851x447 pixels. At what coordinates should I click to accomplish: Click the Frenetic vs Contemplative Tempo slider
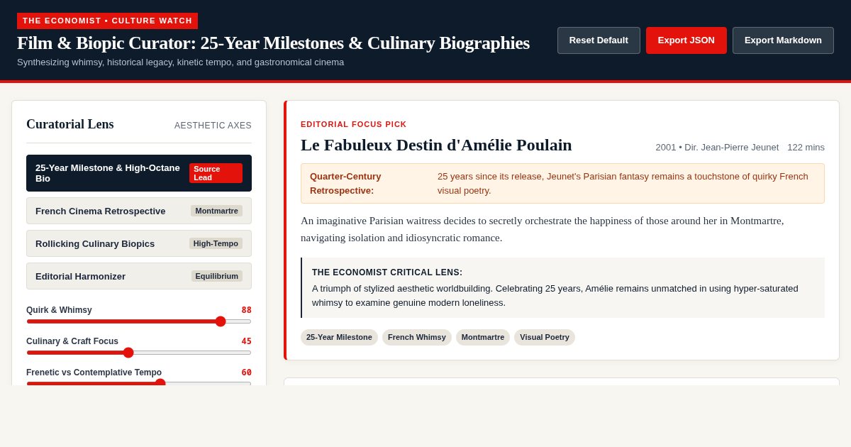(139, 383)
